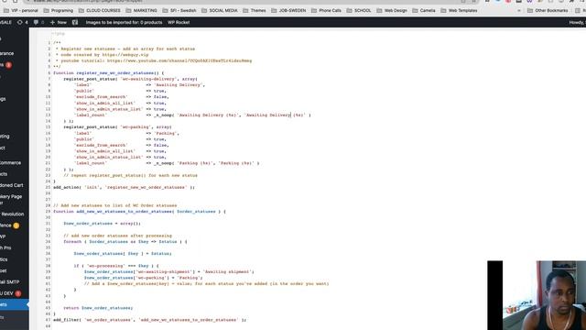Screen dimensions: 586x330
Task: Open the Wordfence sidebar item with yellow badge
Action: coord(10,225)
